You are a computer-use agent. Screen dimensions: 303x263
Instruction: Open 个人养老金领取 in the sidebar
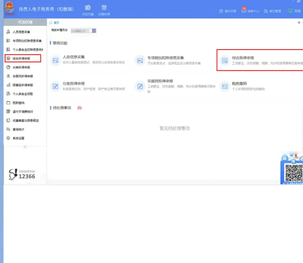click(20, 94)
